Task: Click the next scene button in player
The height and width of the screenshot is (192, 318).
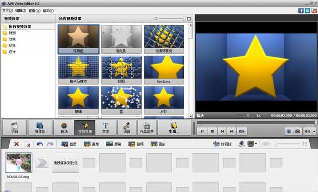Action: 242,131
